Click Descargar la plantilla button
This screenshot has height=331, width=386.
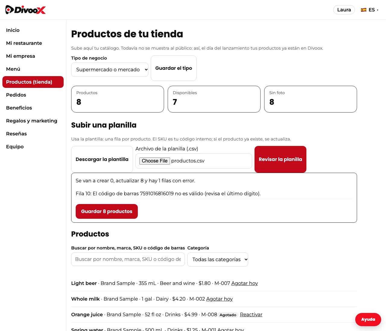[102, 159]
